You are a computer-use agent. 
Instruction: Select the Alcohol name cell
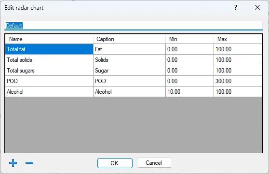coord(49,92)
